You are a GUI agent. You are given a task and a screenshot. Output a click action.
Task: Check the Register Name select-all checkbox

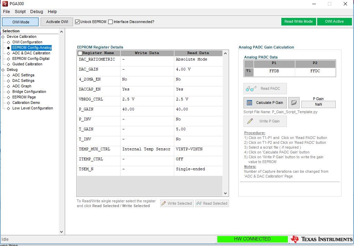tap(80, 53)
